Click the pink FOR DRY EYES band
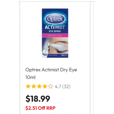The width and height of the screenshot is (114, 114). tap(55, 35)
